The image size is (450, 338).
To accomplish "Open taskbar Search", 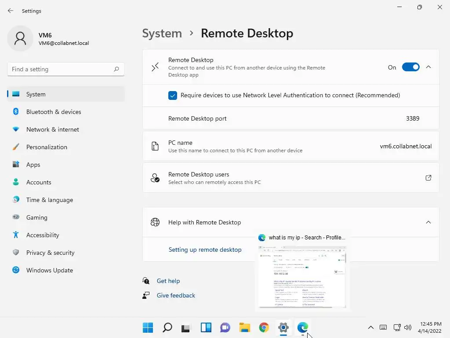I will (x=167, y=327).
